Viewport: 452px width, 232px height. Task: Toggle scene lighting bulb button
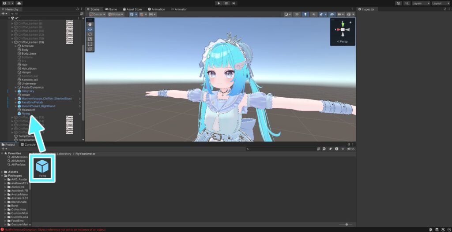click(305, 15)
